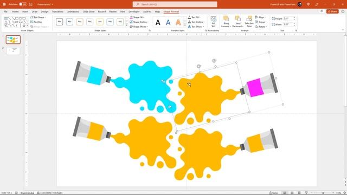Switch to the Insert tab

25,11
